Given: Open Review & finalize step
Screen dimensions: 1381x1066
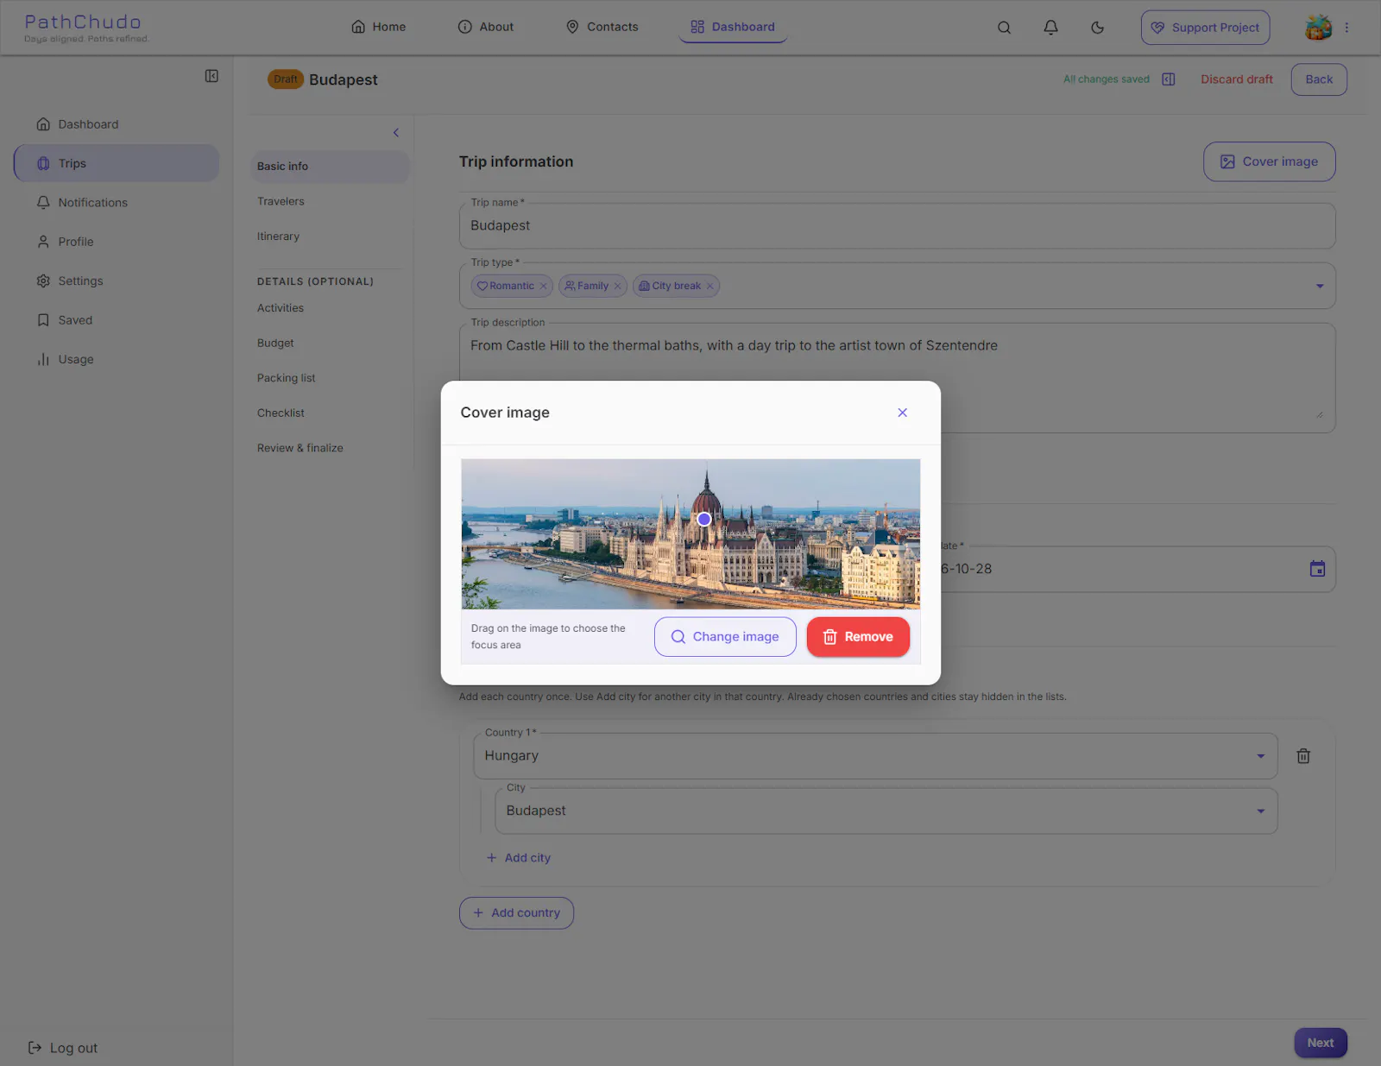Looking at the screenshot, I should click(330, 448).
